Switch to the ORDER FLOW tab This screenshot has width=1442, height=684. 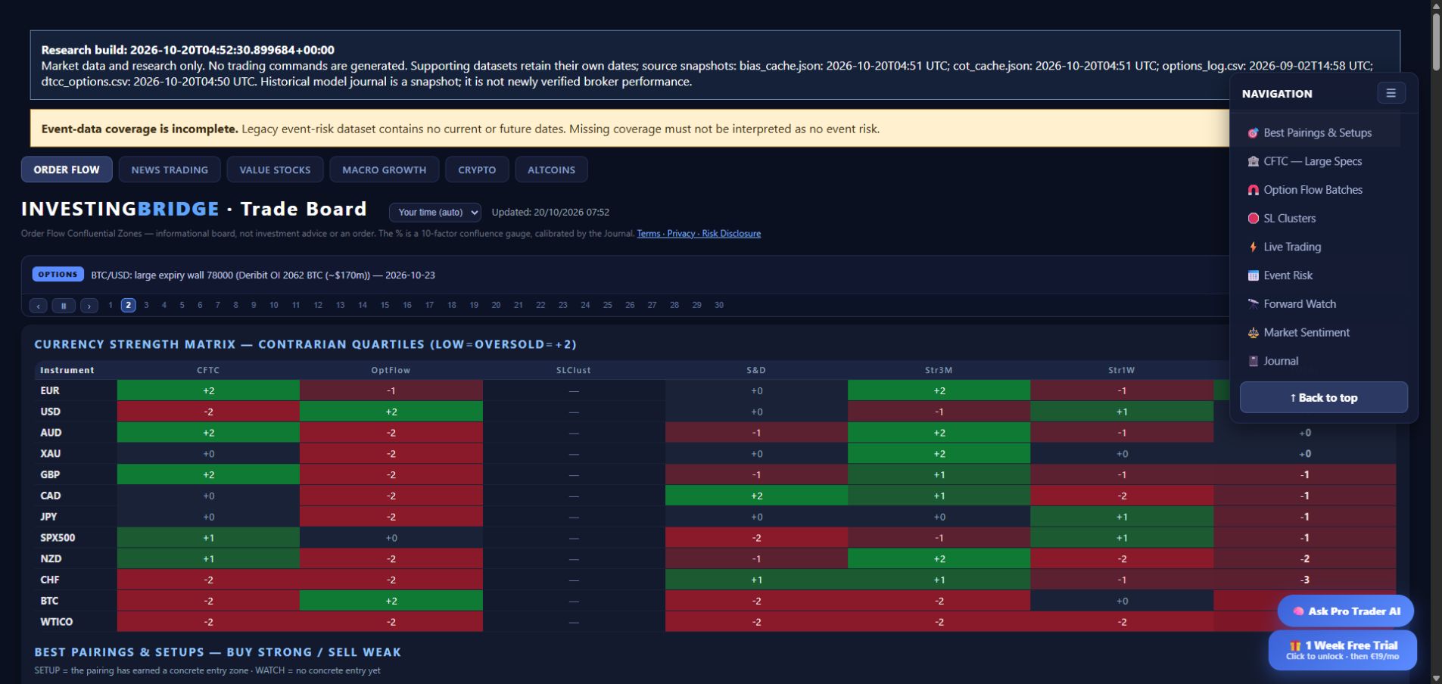pyautogui.click(x=67, y=169)
